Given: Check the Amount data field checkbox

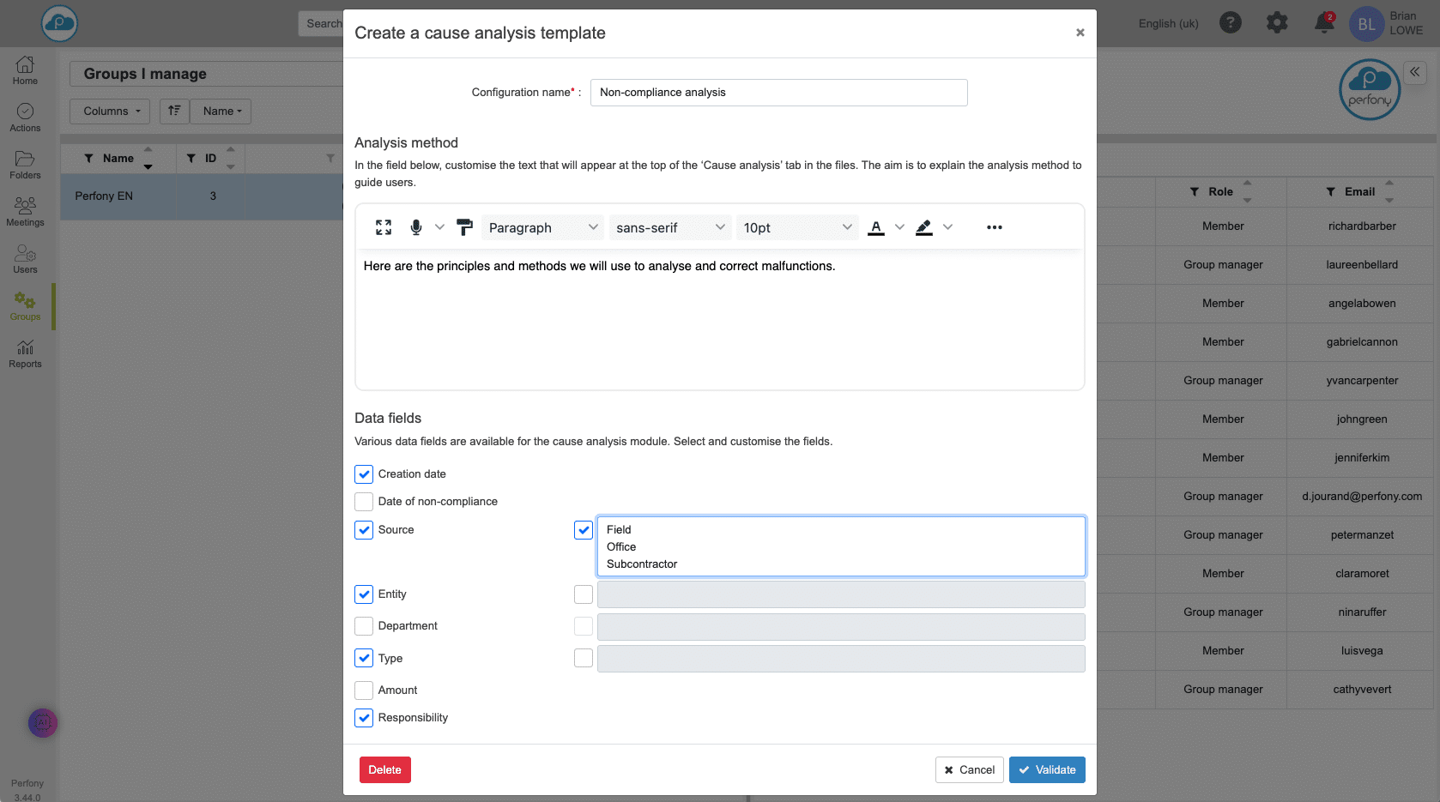Looking at the screenshot, I should (364, 690).
